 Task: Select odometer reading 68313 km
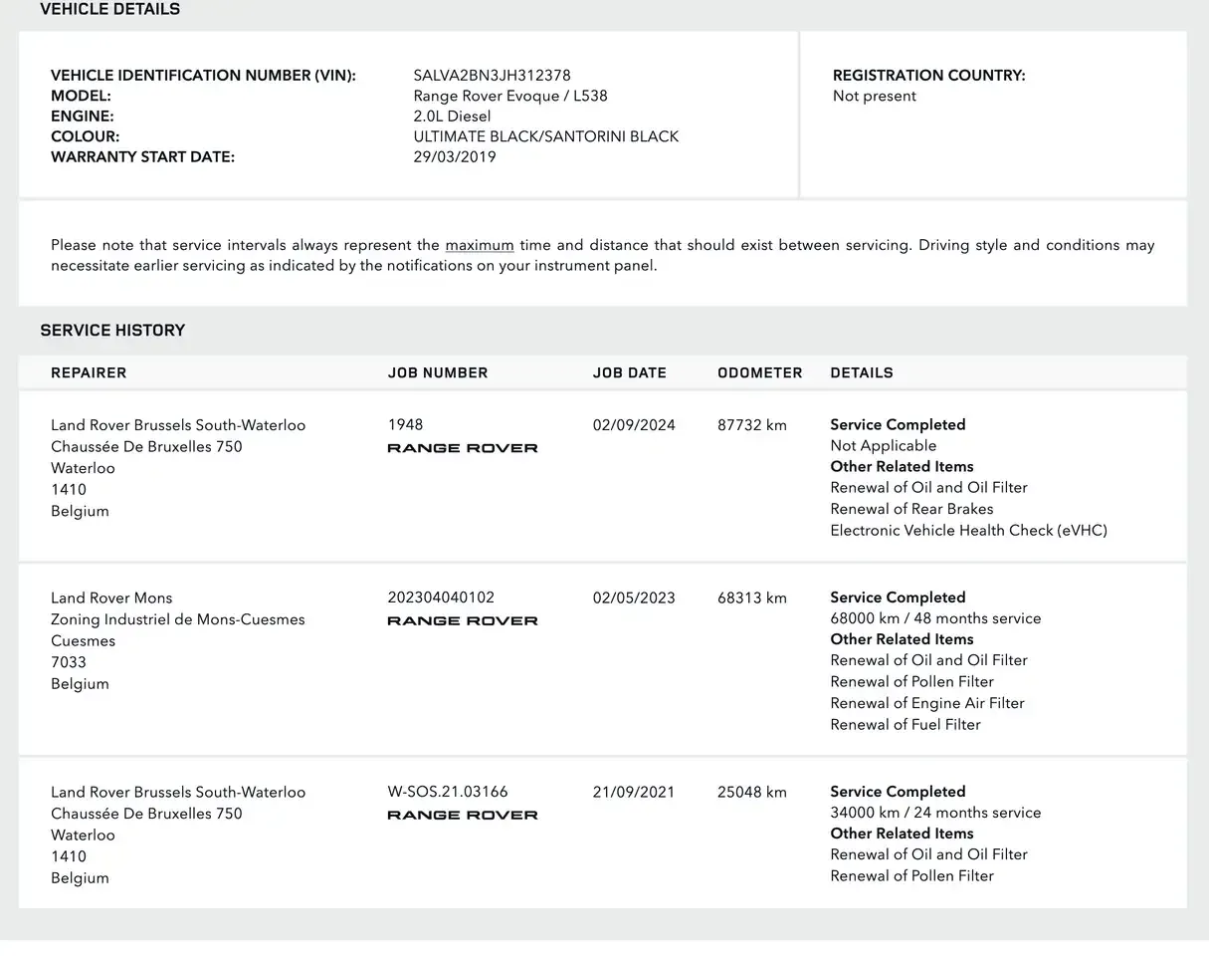click(751, 598)
